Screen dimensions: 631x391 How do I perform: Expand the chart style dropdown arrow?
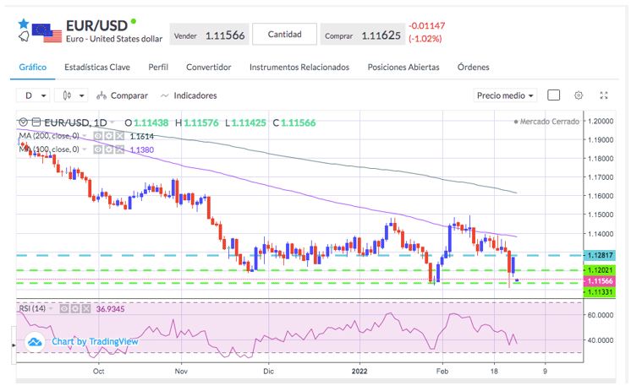tap(82, 95)
